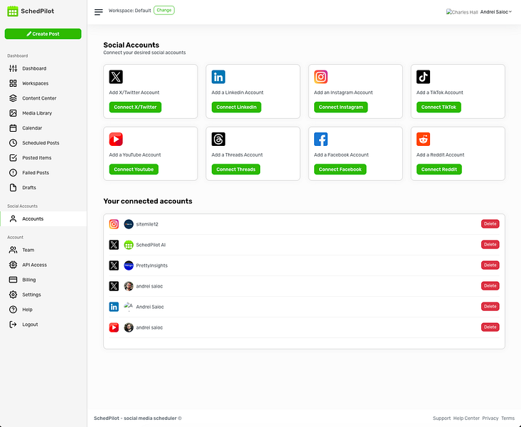The image size is (521, 427).
Task: Go to Content Center
Action: tap(43, 98)
